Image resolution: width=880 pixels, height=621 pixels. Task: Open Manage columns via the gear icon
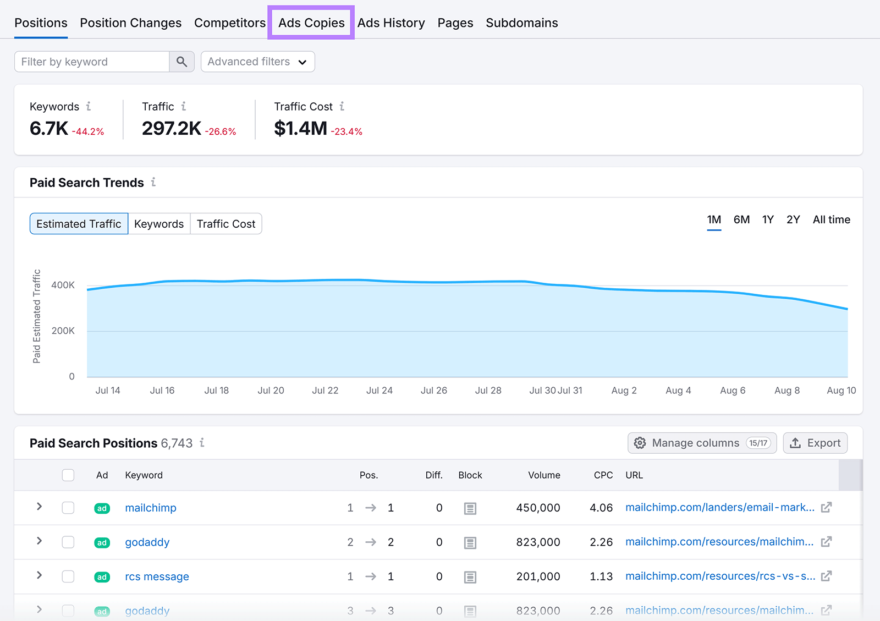click(640, 443)
